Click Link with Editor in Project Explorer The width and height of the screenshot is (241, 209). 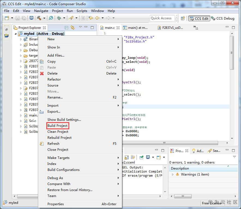tap(73, 27)
